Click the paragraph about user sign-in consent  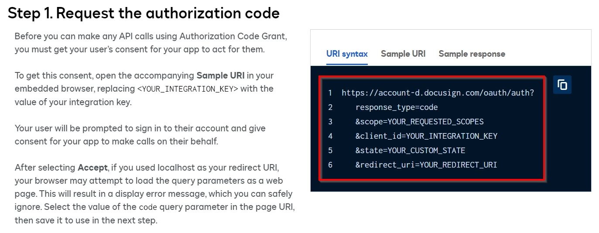point(140,135)
